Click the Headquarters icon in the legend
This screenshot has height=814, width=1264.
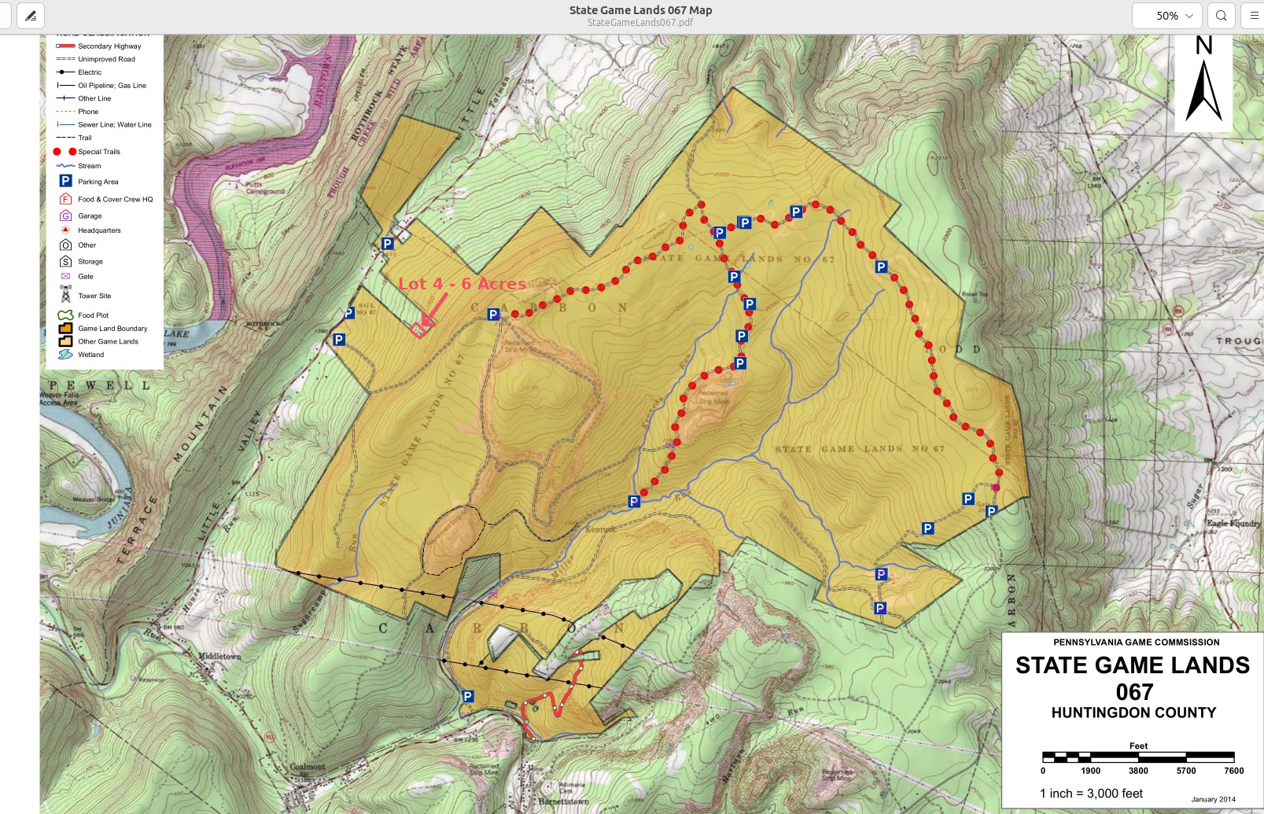[65, 230]
